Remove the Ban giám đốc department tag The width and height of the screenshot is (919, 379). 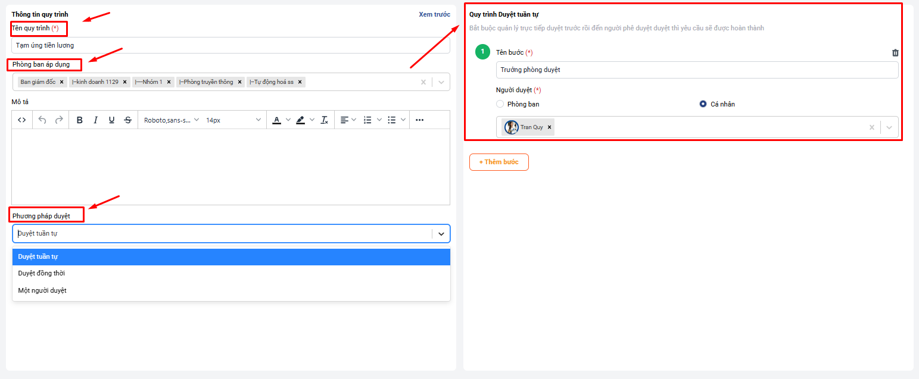(62, 82)
